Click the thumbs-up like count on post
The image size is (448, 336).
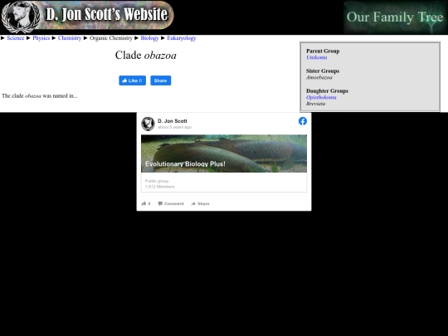click(146, 203)
